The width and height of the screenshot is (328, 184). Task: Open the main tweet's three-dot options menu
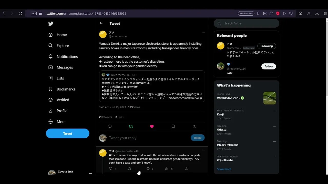[203, 32]
